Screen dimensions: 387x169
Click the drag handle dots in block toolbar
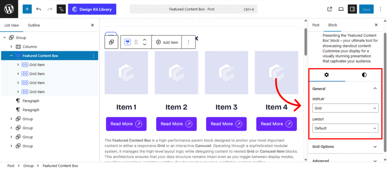click(x=136, y=43)
